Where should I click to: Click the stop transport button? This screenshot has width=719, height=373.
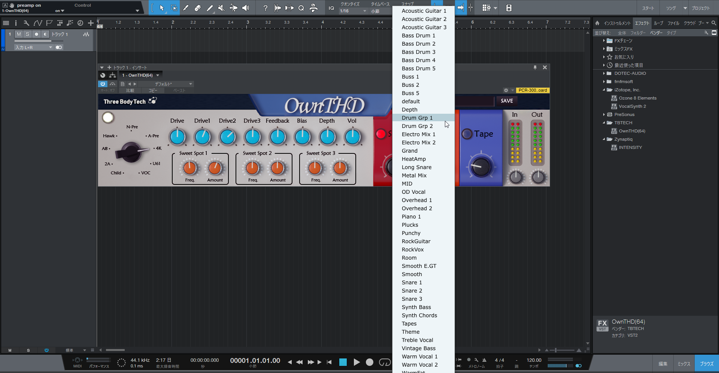point(343,362)
